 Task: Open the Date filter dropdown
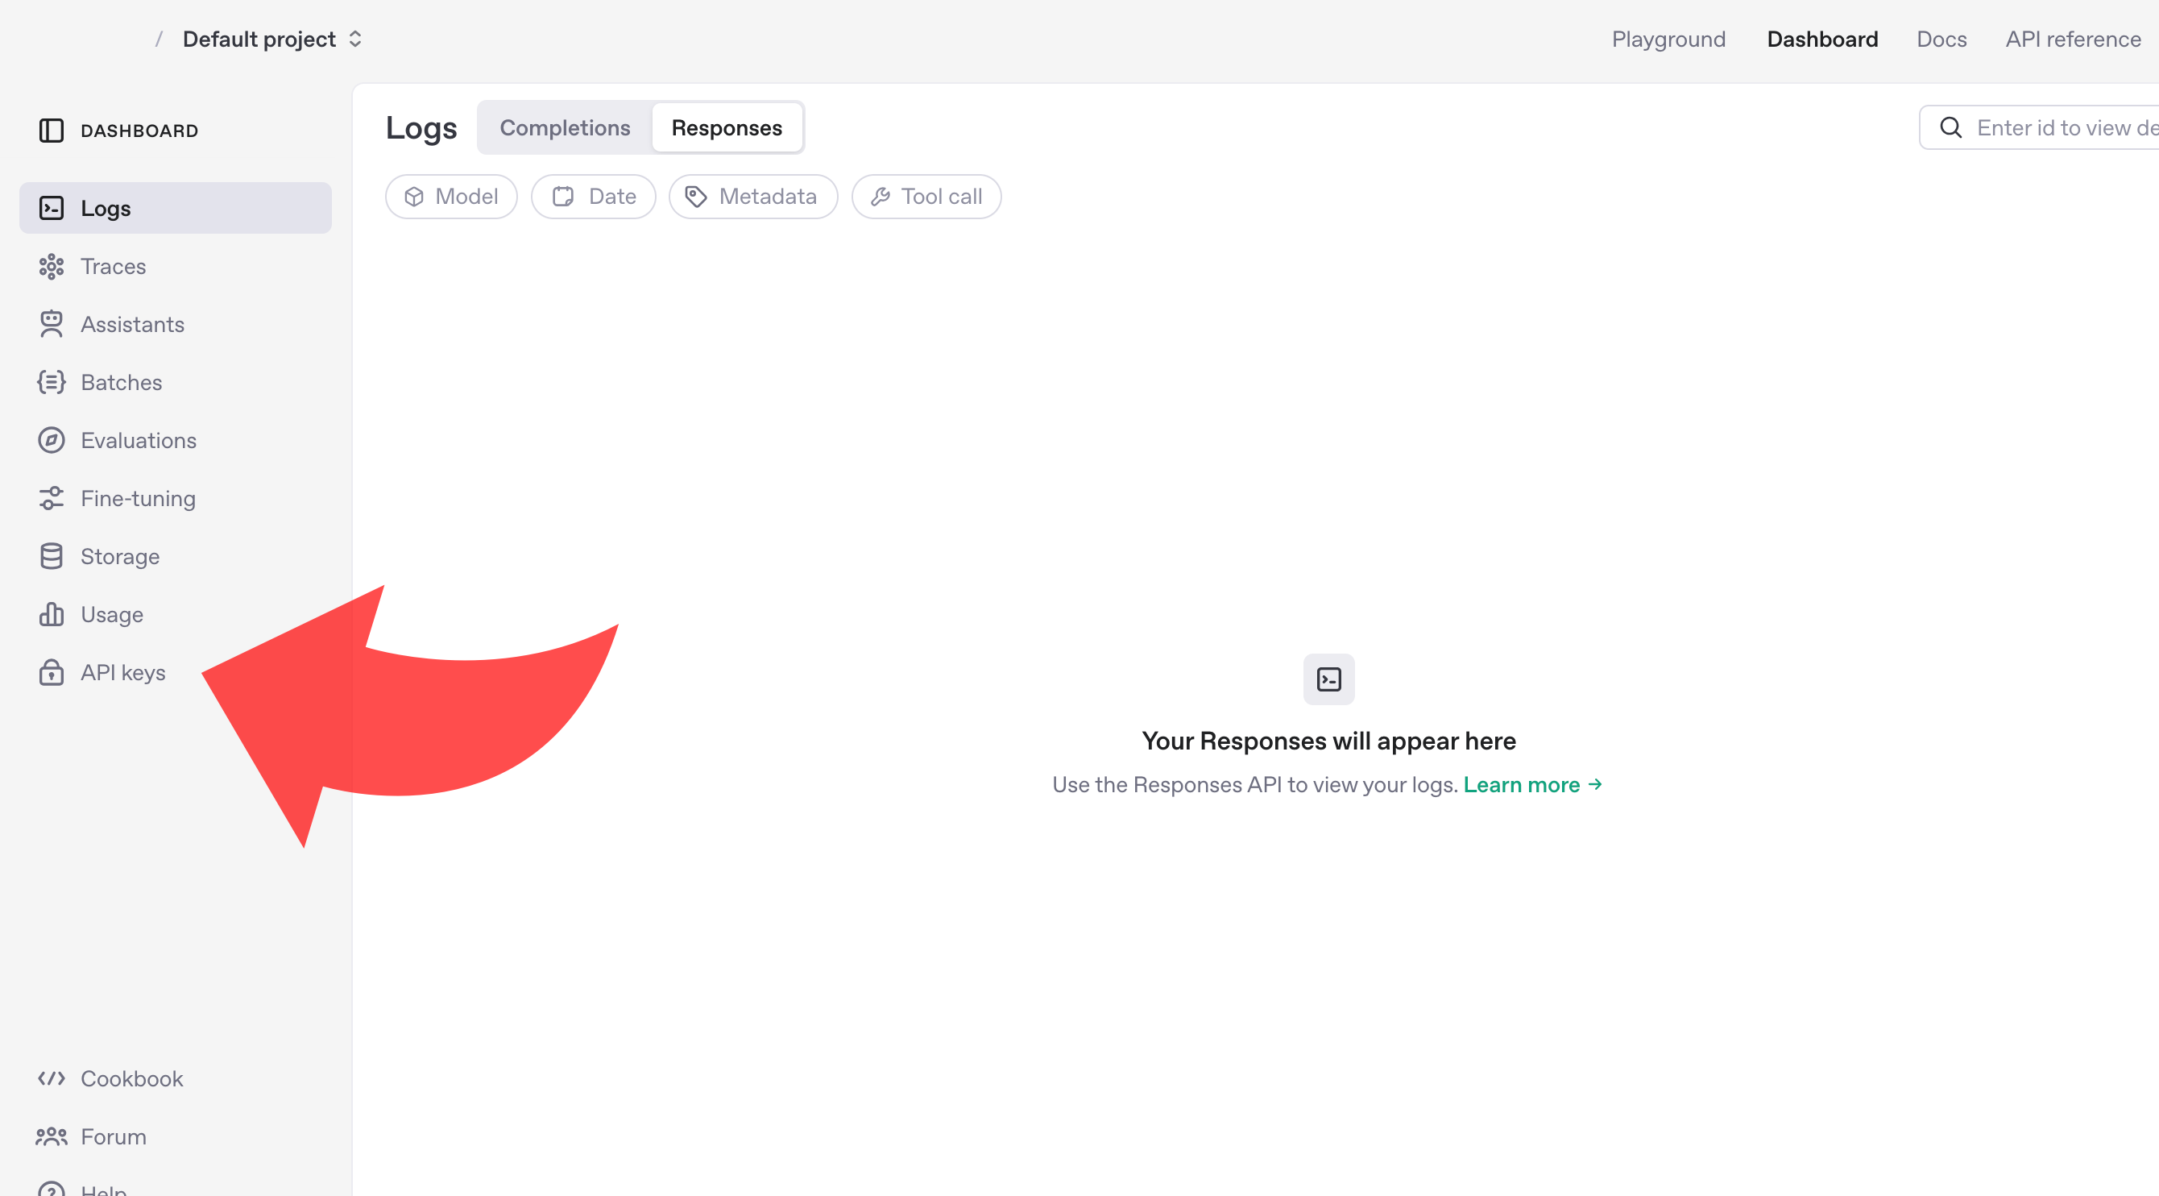594,197
